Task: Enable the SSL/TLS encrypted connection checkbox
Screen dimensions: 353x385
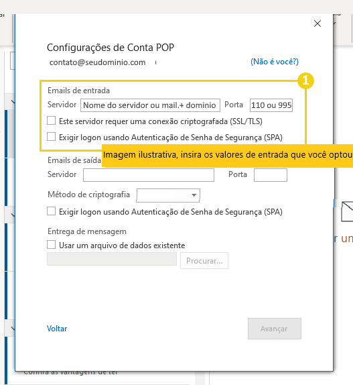Action: point(51,121)
